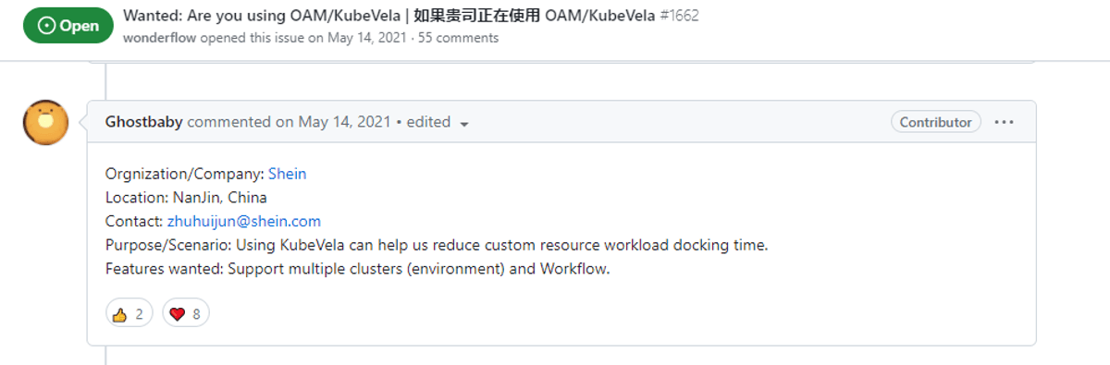Select the issue number #1662

pos(680,17)
